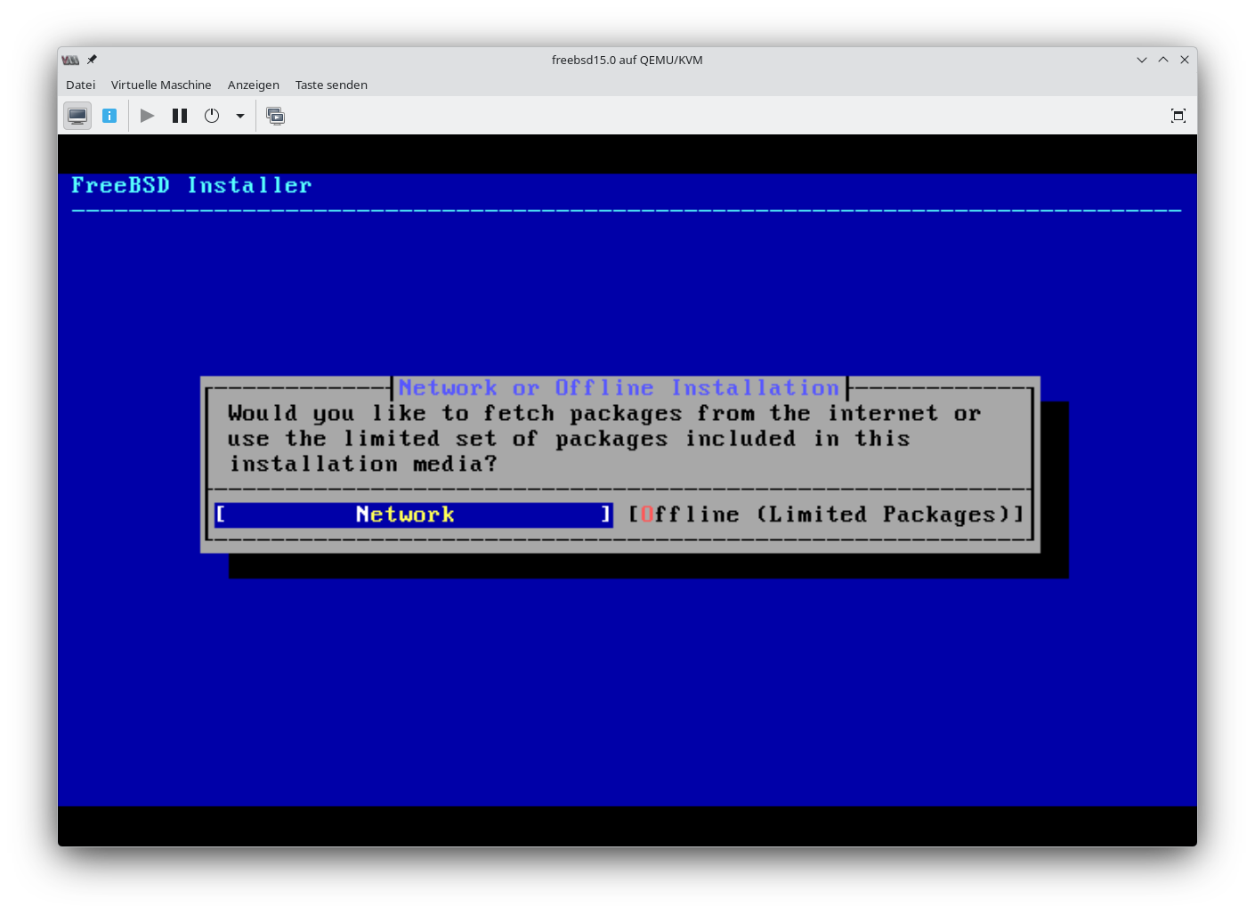Choose Offline (Limited Packages) option
Screen dimensions: 1255x915
pyautogui.click(x=827, y=514)
